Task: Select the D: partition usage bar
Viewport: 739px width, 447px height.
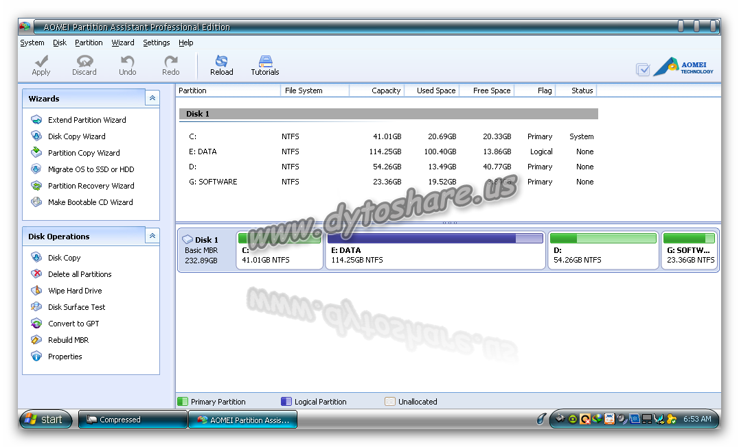Action: tap(603, 239)
